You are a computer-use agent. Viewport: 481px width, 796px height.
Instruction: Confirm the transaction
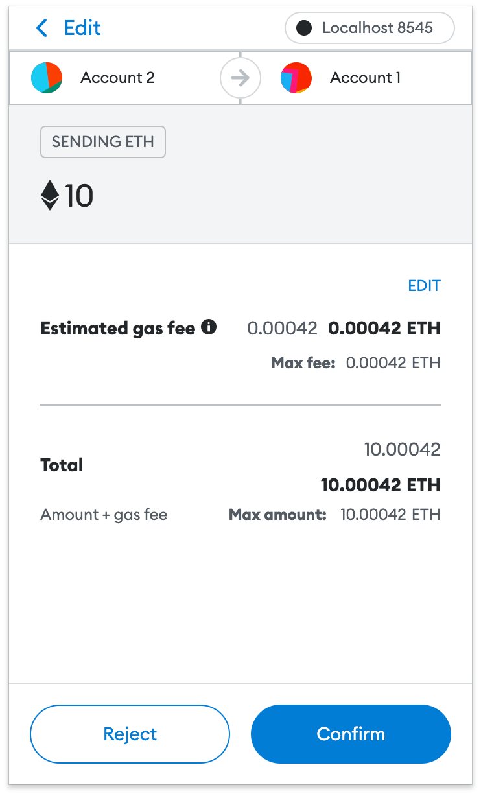[351, 734]
